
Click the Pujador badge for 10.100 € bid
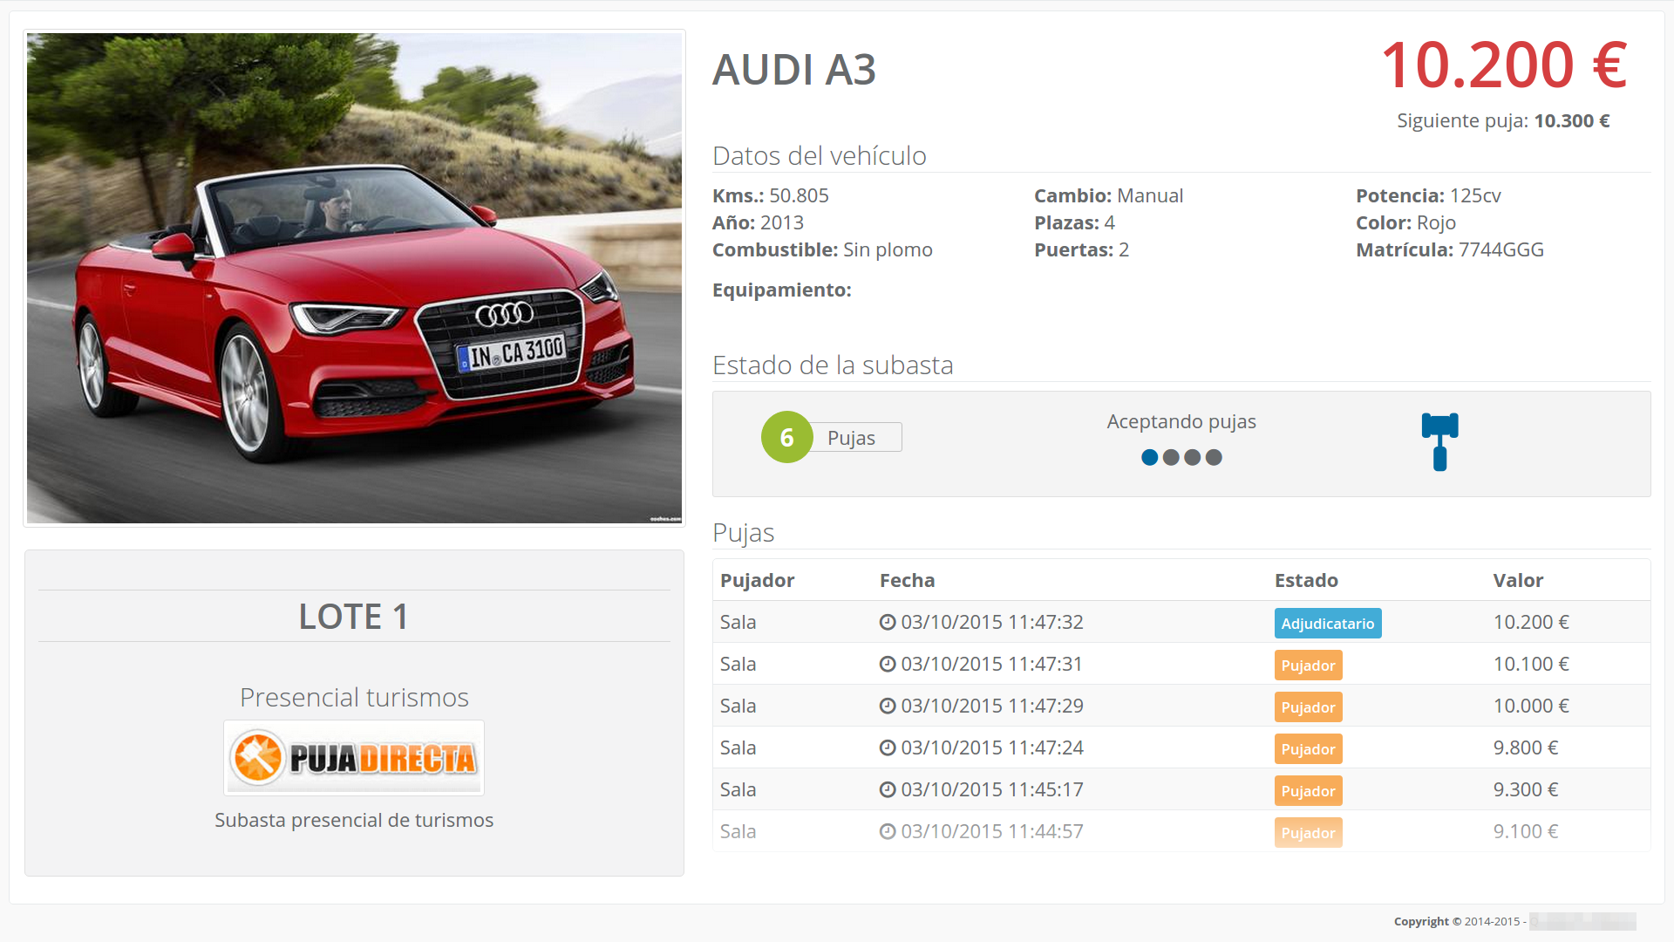coord(1308,666)
